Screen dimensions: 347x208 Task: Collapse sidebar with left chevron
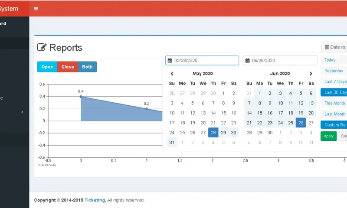point(22,112)
